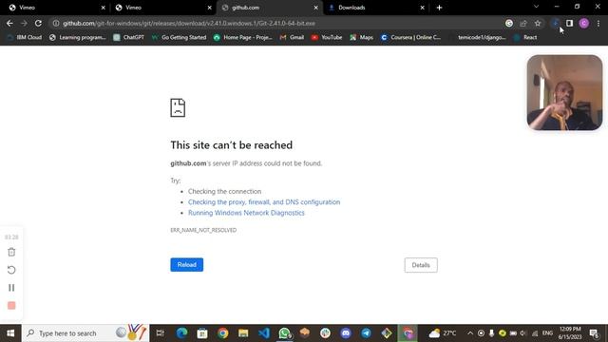This screenshot has height=342, width=608.
Task: Click the blue Reload button
Action: point(186,265)
